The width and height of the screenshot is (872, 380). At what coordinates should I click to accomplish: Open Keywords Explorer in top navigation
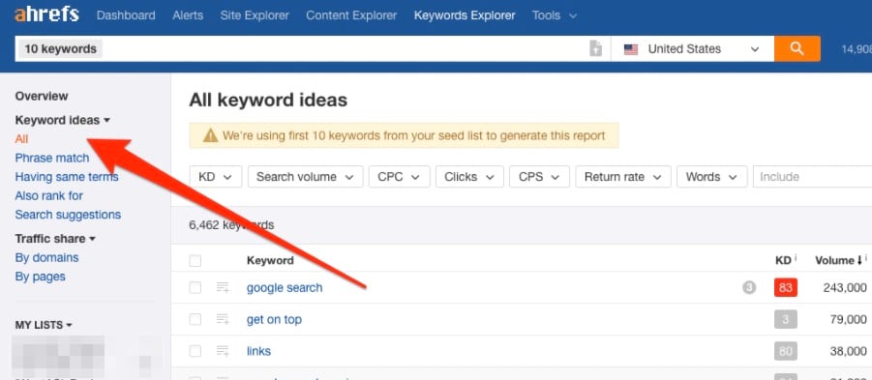[x=465, y=15]
